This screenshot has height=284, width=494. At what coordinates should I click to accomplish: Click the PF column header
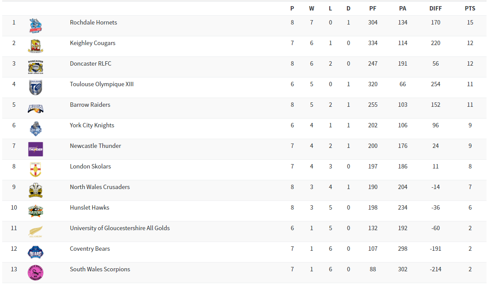pos(373,8)
